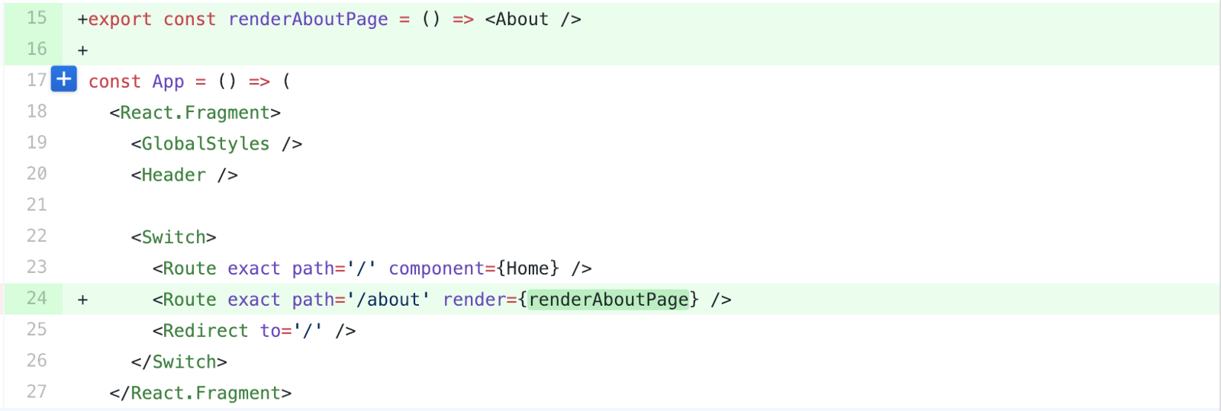Select line number 15

(x=37, y=18)
